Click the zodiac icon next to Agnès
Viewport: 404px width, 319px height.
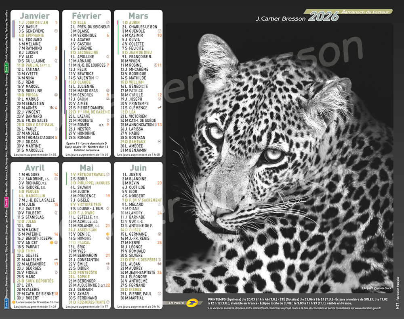[51, 108]
